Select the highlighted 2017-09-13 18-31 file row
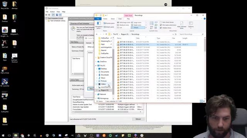The width and height of the screenshot is (247, 138). [x=157, y=44]
